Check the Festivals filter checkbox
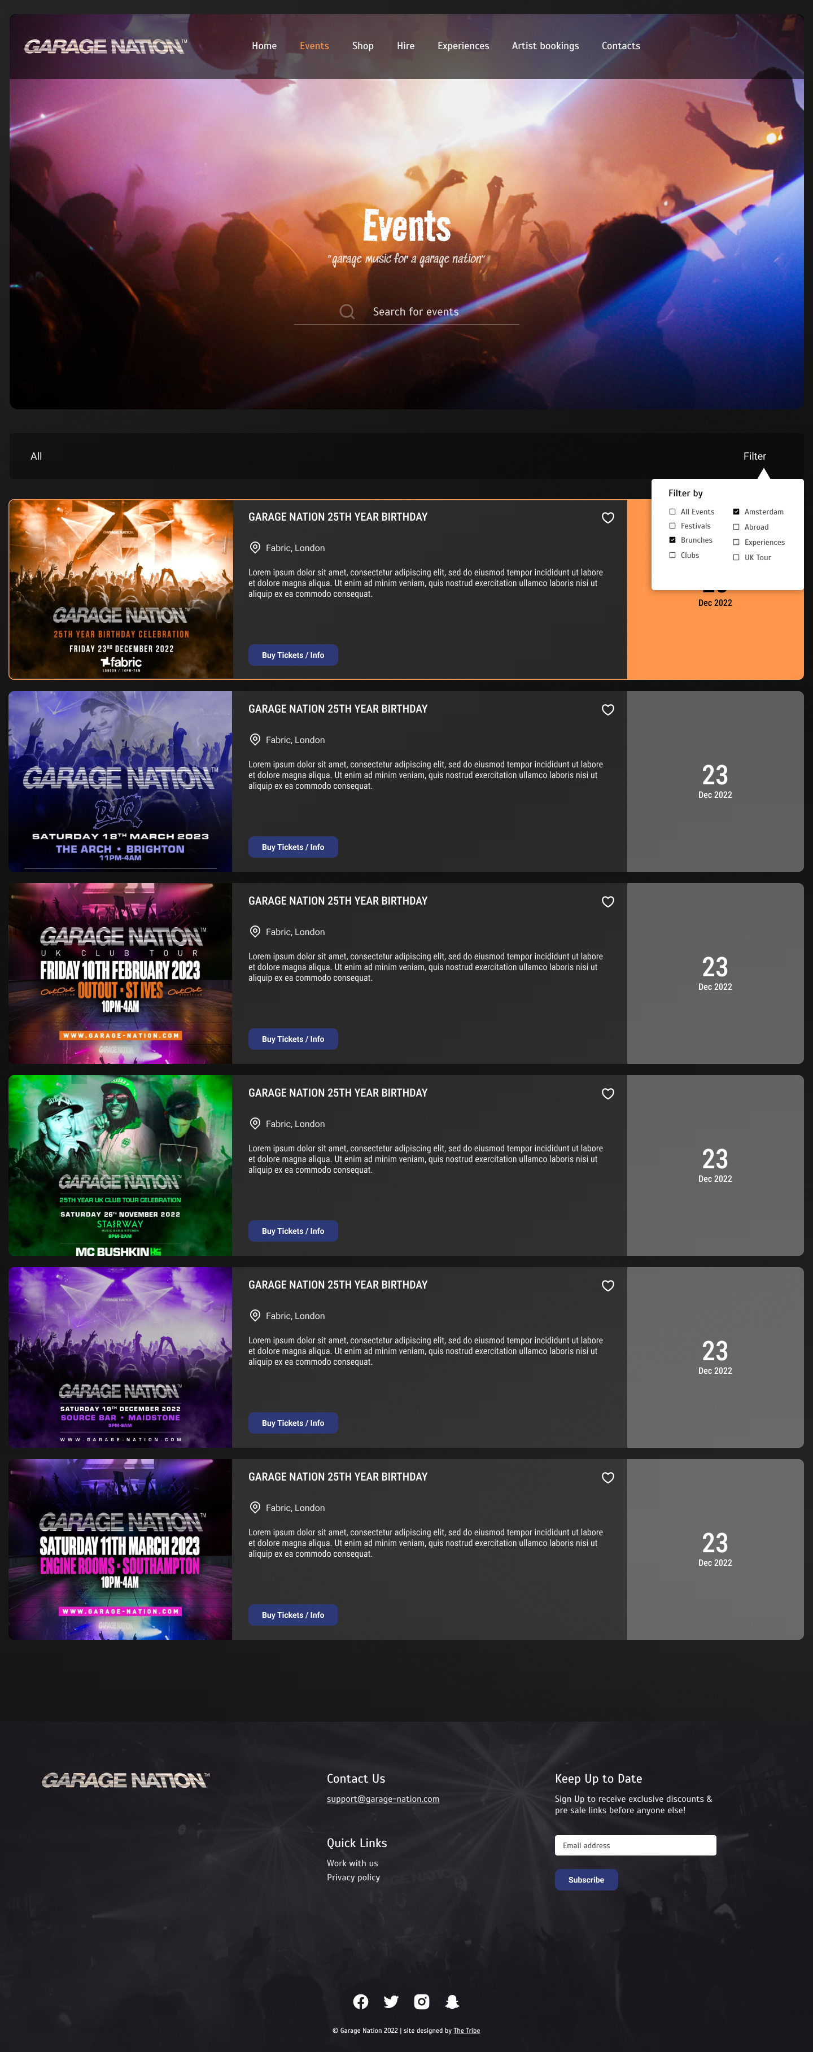This screenshot has height=2052, width=813. click(672, 526)
